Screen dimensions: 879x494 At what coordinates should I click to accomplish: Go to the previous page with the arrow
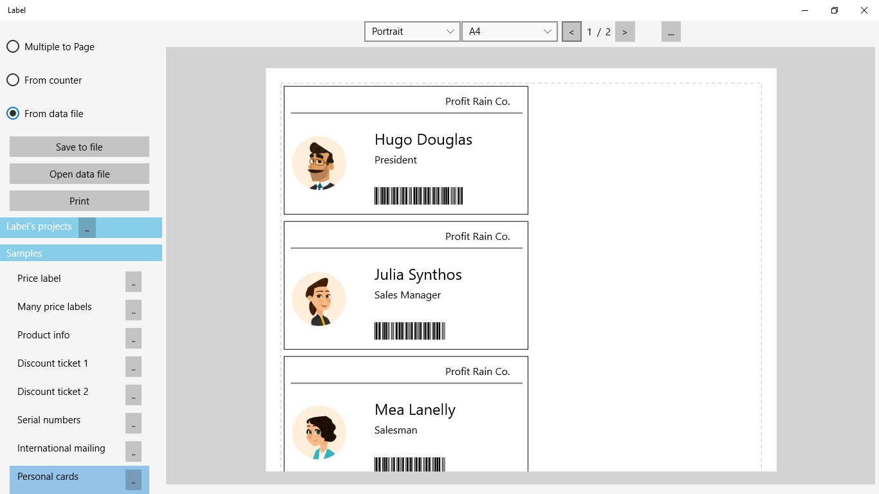[571, 31]
